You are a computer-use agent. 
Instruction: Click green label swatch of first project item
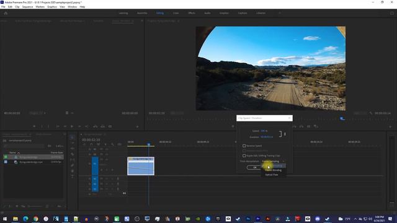click(x=6, y=157)
